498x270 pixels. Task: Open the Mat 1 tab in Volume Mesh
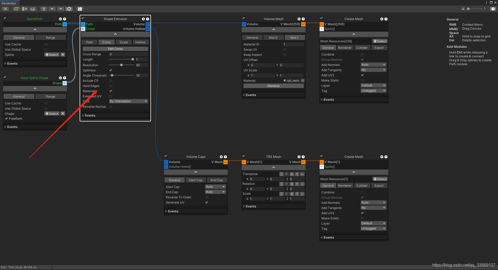[x=294, y=38]
